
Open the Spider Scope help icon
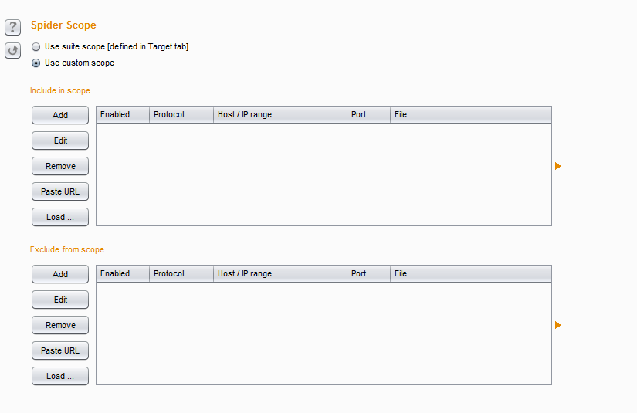tap(12, 29)
